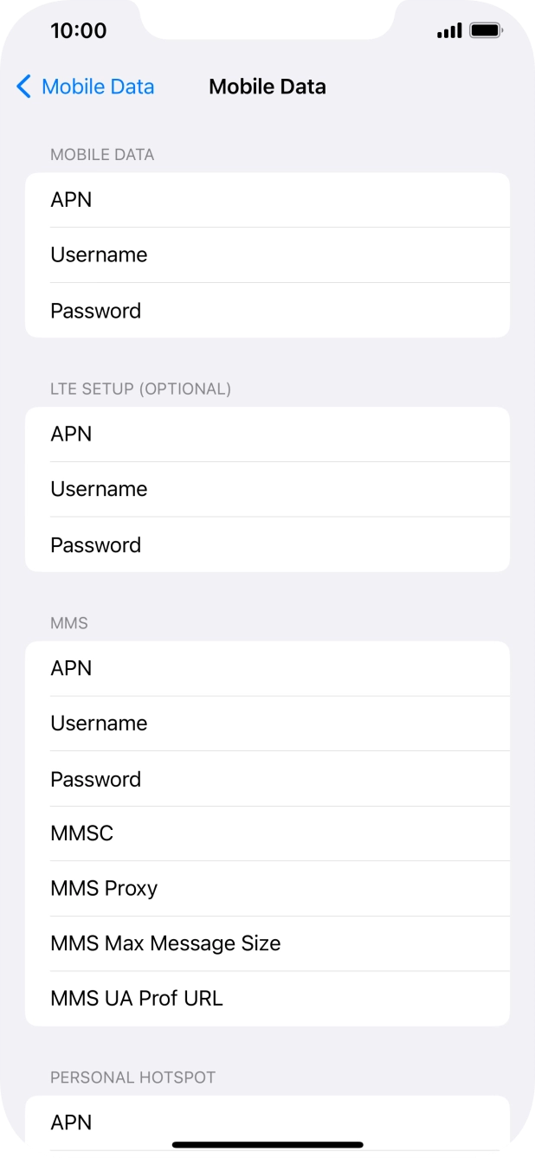The image size is (535, 1158).
Task: Tap the Username field under MOBILE DATA
Action: tap(267, 254)
